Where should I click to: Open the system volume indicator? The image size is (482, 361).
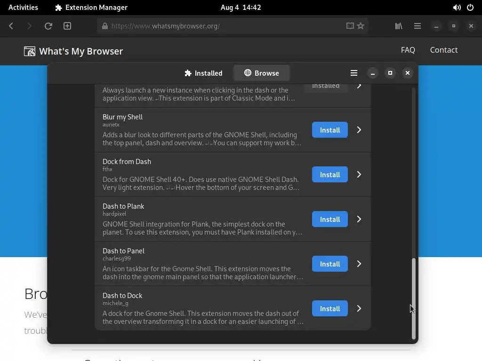coord(457,8)
